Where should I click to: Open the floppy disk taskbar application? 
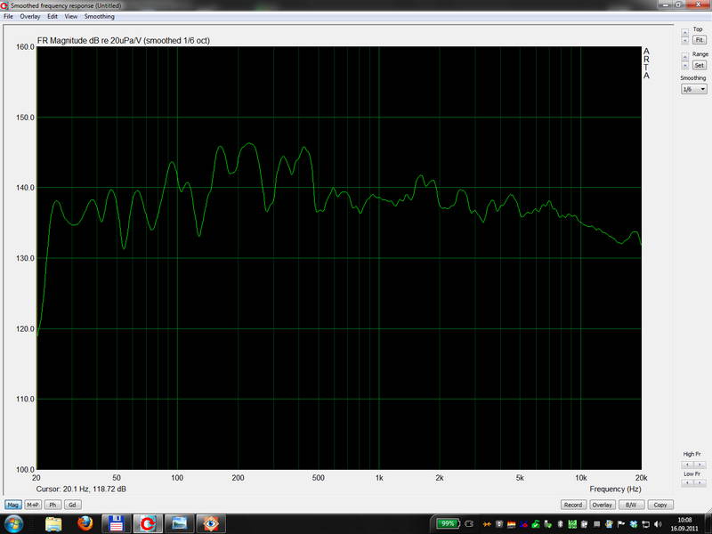(x=117, y=523)
